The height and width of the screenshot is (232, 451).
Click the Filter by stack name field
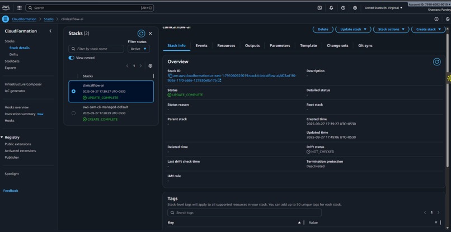96,49
